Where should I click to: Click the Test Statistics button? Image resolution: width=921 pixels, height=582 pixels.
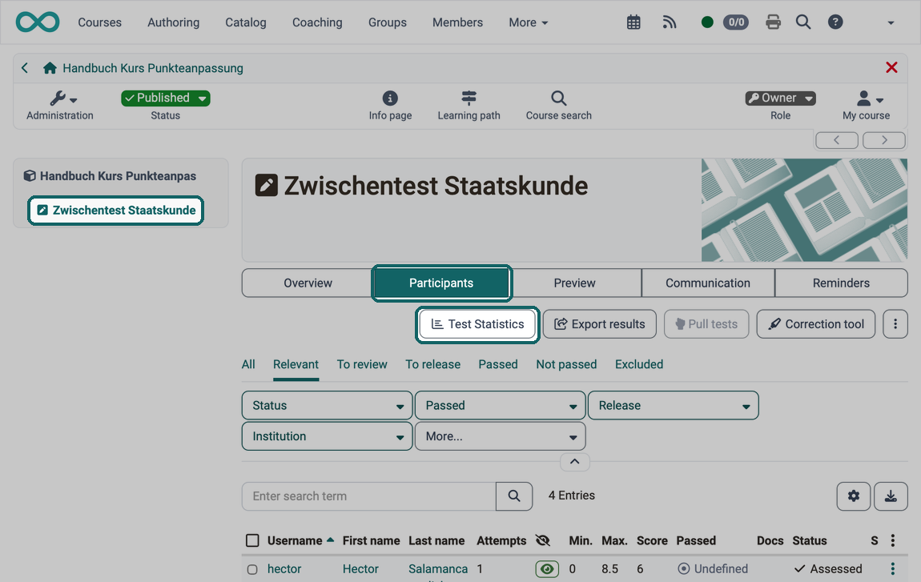tap(477, 324)
